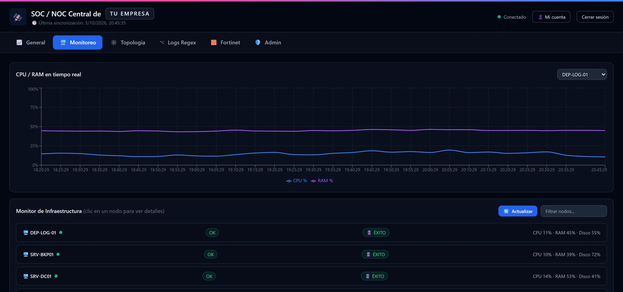The height and width of the screenshot is (292, 623).
Task: Open the Fortinet tab
Action: point(226,43)
